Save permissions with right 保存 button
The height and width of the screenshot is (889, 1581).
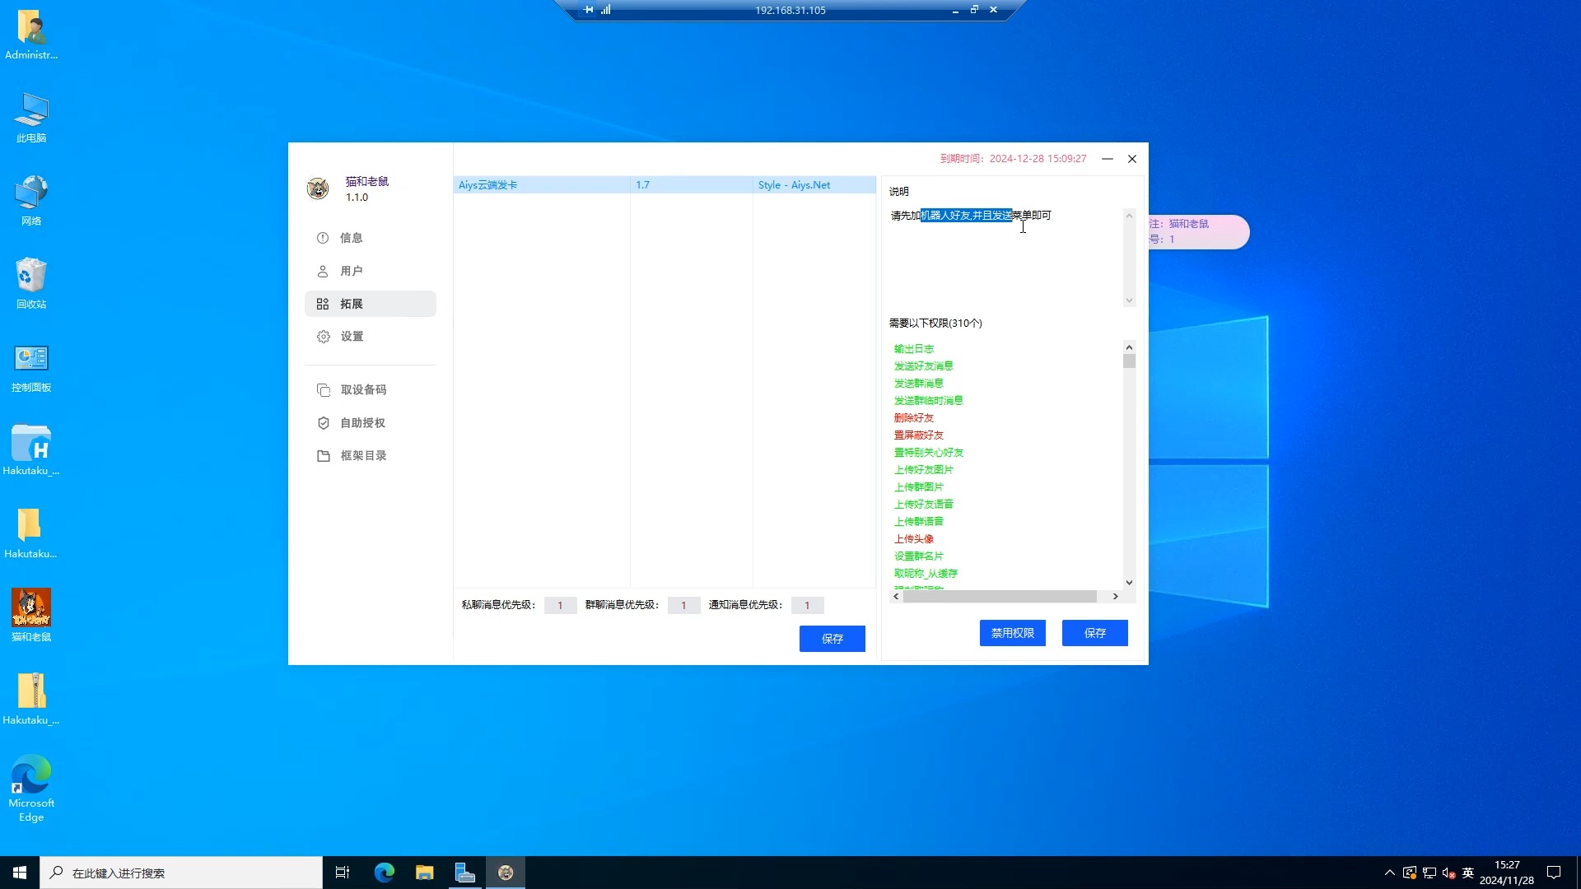[1094, 633]
